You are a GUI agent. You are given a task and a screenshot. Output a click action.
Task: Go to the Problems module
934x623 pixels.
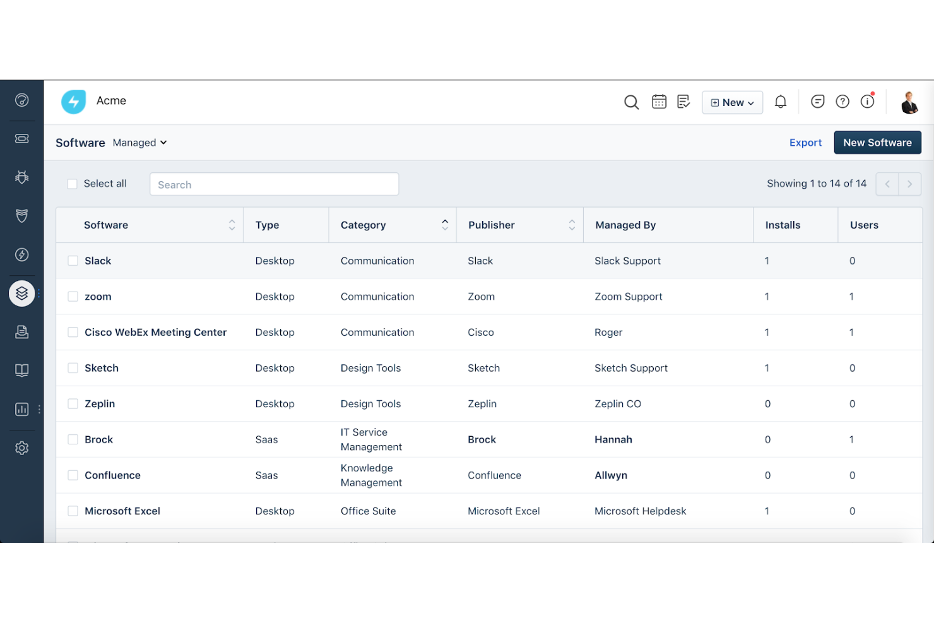(22, 177)
